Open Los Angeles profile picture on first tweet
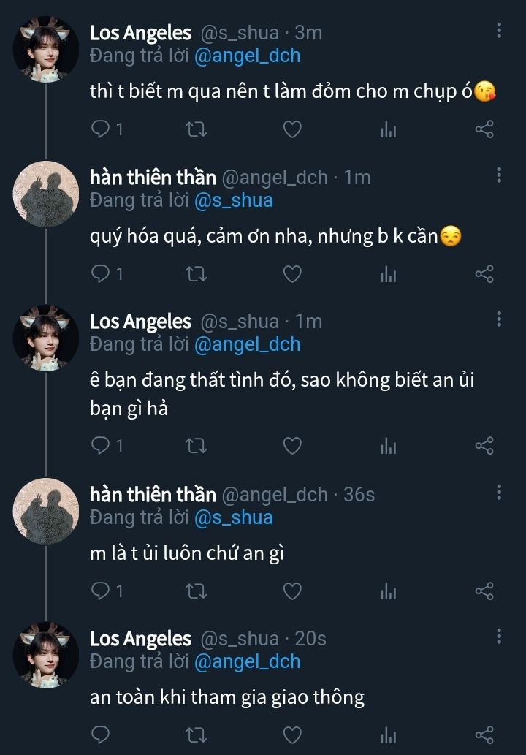526x755 pixels. pyautogui.click(x=46, y=50)
